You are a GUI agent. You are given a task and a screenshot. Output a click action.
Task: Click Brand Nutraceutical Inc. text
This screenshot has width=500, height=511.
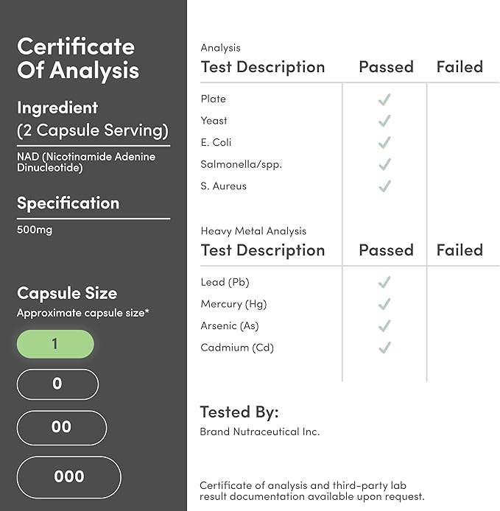260,432
